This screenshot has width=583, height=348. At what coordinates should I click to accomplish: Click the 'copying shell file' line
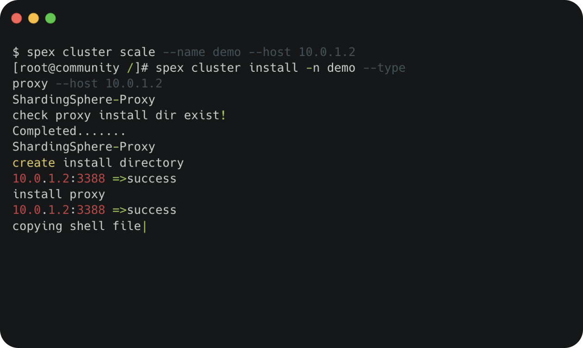[77, 226]
